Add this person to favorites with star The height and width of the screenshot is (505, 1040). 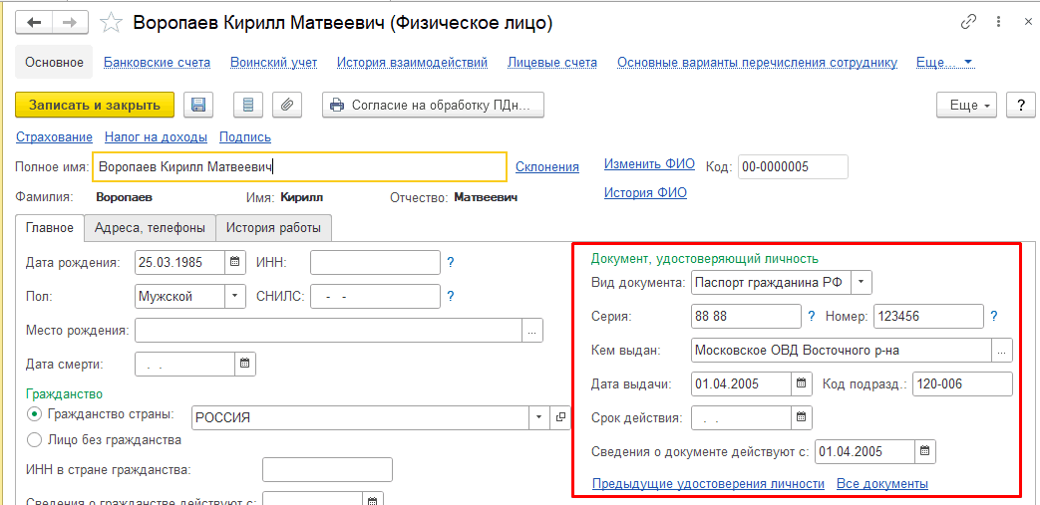[114, 23]
